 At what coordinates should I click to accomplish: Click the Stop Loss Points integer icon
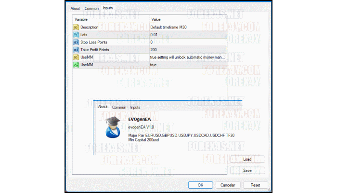click(x=76, y=42)
